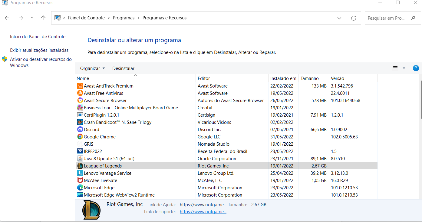422x222 pixels.
Task: Click the Receita Federal do Brasil cell
Action: click(223, 151)
